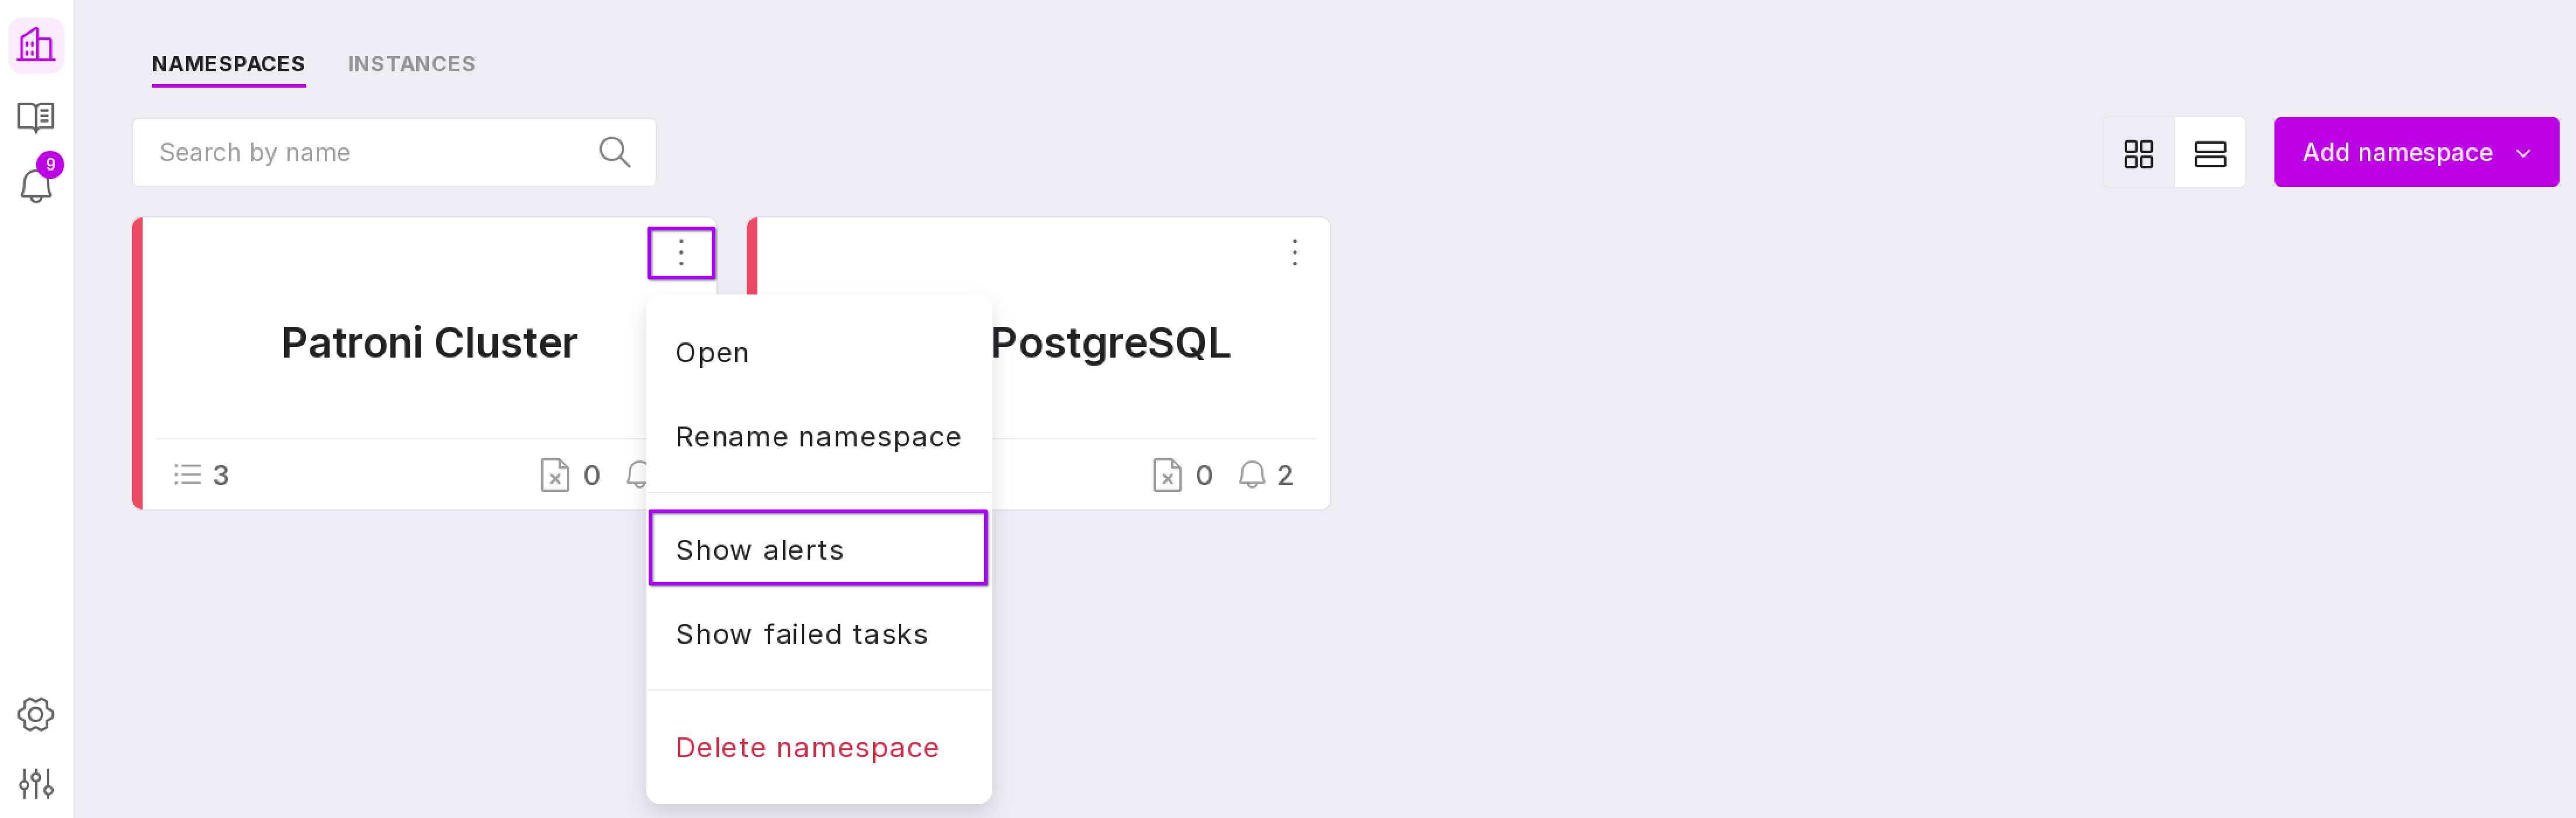The image size is (2576, 818).
Task: Close Patroni Cluster three-dot menu
Action: click(x=681, y=252)
